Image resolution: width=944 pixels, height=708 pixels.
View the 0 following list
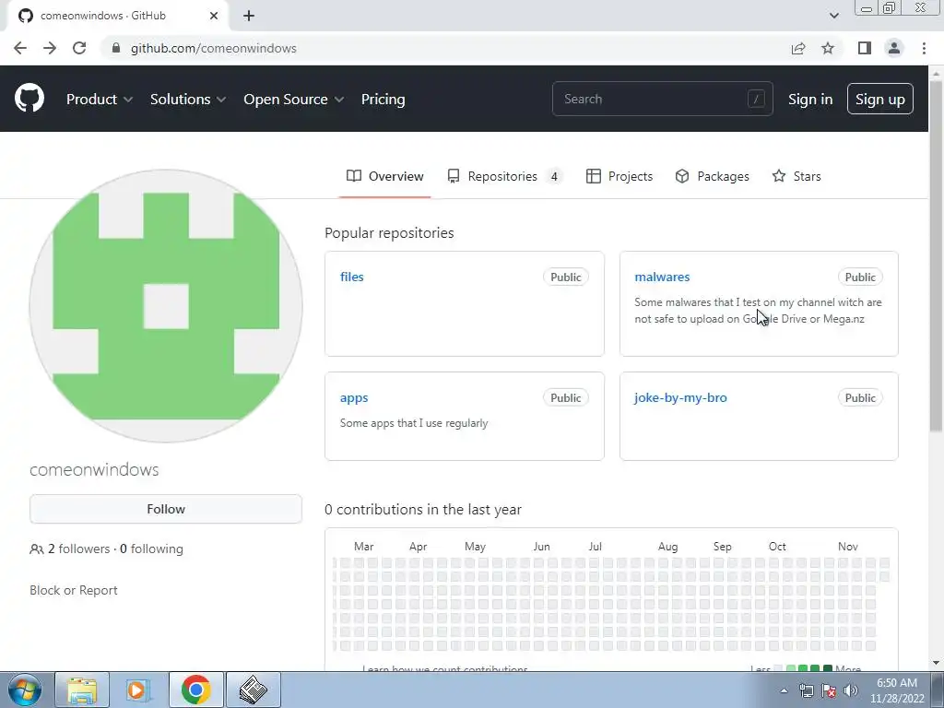151,549
